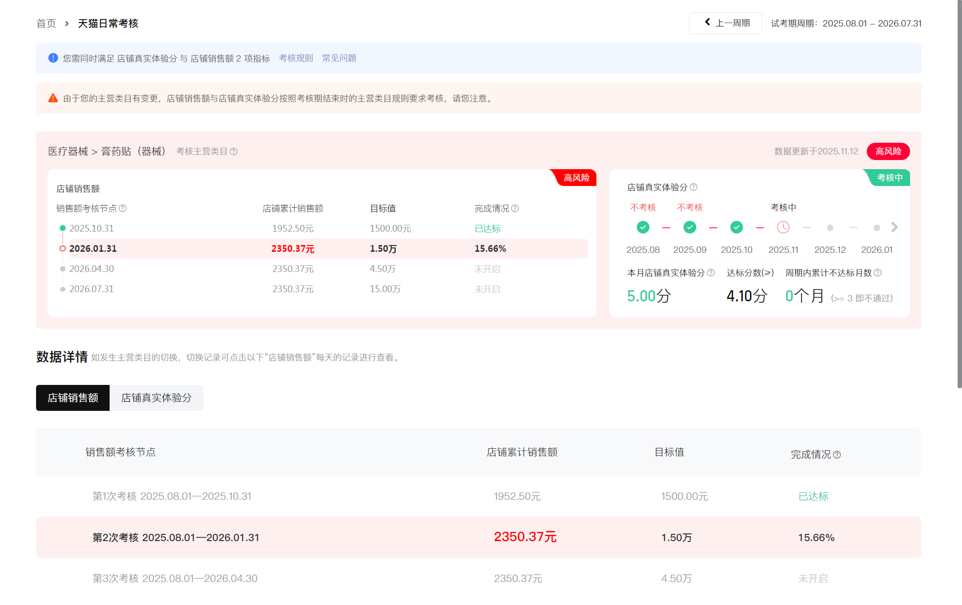Go to previous period with 上一周期
This screenshot has width=962, height=605.
pyautogui.click(x=725, y=23)
